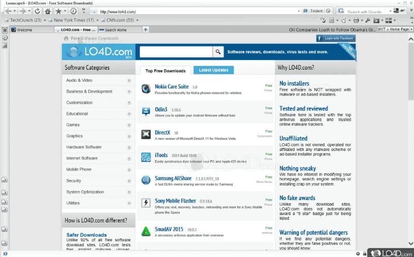Click the Samsung AllShare app icon

point(146,180)
